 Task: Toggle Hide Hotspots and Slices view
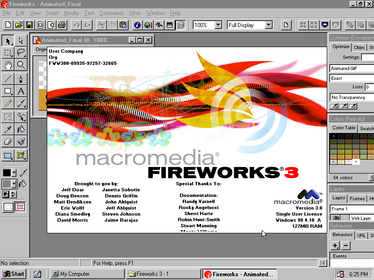[8, 207]
